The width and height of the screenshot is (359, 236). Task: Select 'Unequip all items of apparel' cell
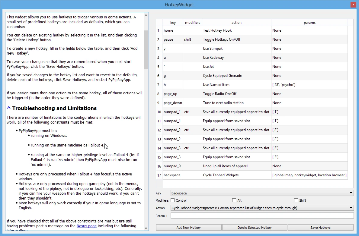(x=236, y=166)
